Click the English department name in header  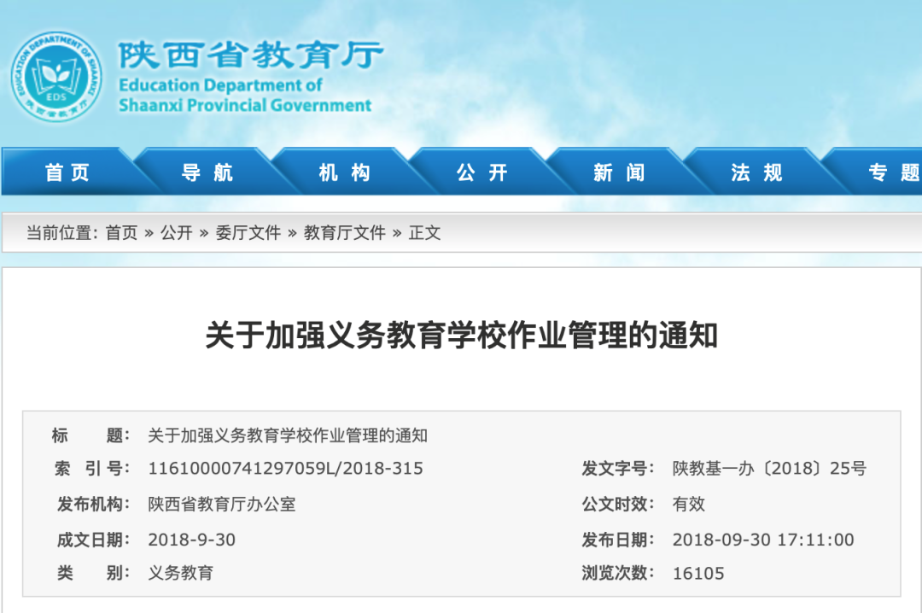245,96
